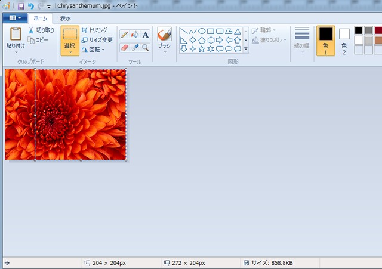Select the Text tool

pos(146,35)
